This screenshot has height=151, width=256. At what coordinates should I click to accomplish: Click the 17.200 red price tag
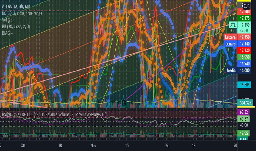(244, 12)
